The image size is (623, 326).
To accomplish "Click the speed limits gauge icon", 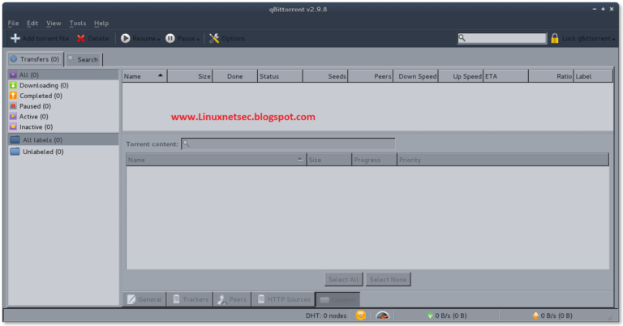I will pos(383,315).
